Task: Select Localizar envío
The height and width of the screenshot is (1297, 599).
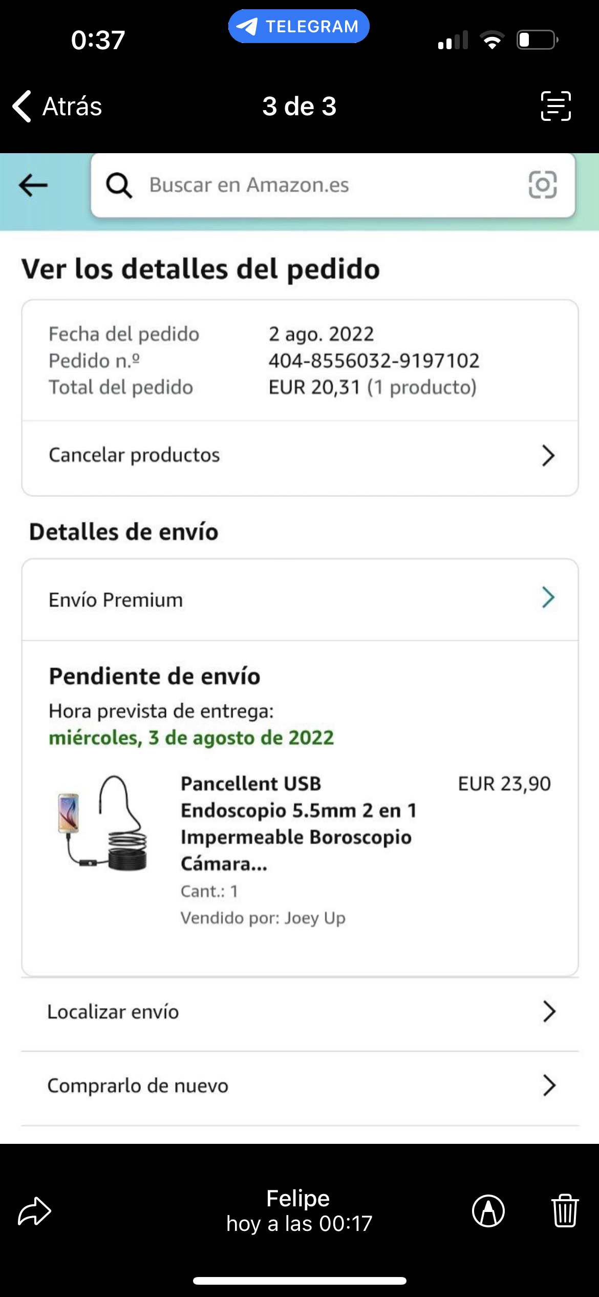Action: 300,1012
